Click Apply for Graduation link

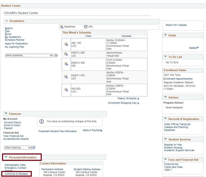pos(16,44)
